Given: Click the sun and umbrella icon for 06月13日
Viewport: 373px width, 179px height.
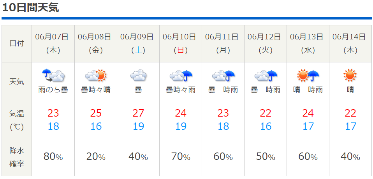Looking at the screenshot, I should pos(308,76).
